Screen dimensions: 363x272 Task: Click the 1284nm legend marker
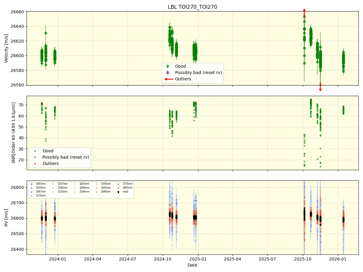click(53, 188)
